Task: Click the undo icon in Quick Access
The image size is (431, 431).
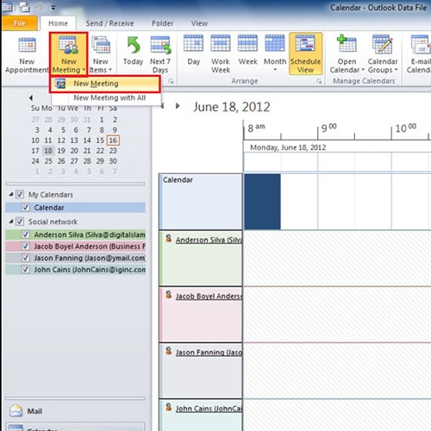Action: (39, 8)
